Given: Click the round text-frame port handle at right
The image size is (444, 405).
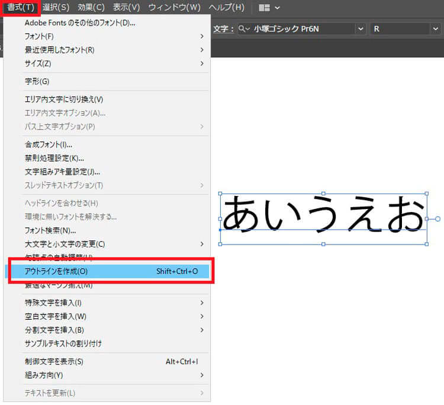Looking at the screenshot, I should coord(437,219).
